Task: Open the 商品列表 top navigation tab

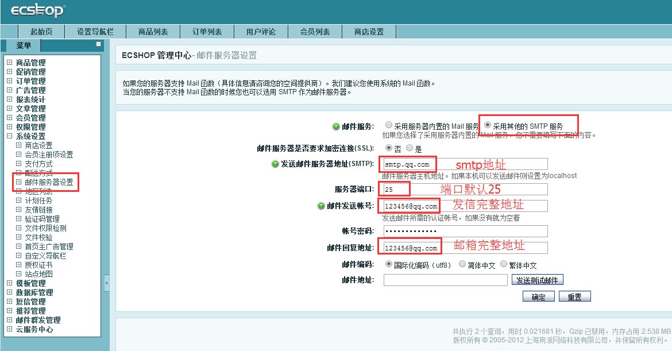Action: (x=153, y=32)
